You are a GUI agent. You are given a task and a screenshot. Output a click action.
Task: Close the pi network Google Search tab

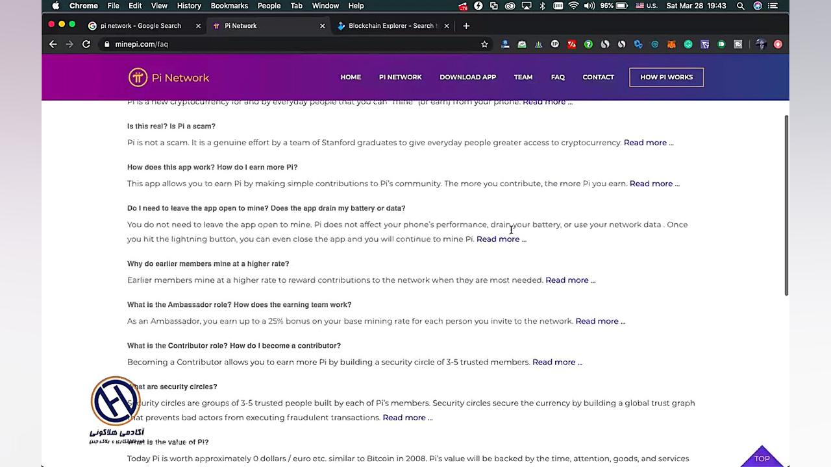pos(197,26)
